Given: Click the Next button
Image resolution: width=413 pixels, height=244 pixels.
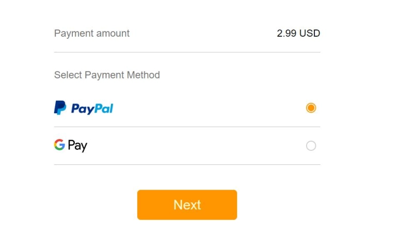Looking at the screenshot, I should [187, 205].
